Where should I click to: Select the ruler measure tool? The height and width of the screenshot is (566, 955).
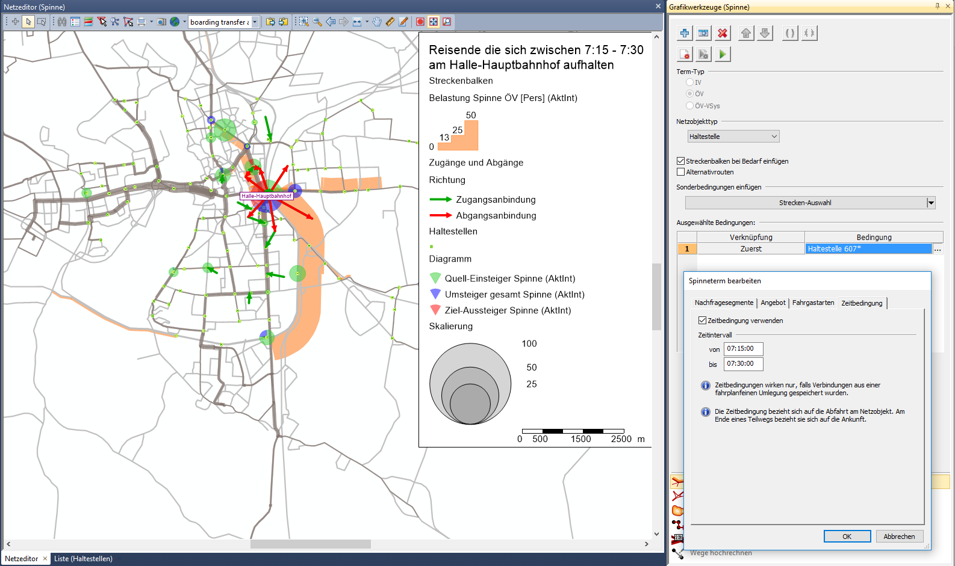click(x=390, y=22)
